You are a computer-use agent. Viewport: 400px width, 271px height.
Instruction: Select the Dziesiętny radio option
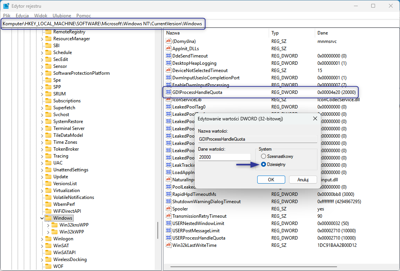(263, 164)
